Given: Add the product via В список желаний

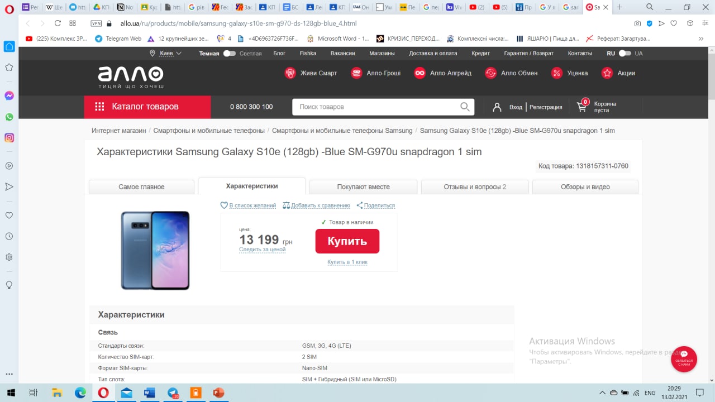Looking at the screenshot, I should point(249,205).
